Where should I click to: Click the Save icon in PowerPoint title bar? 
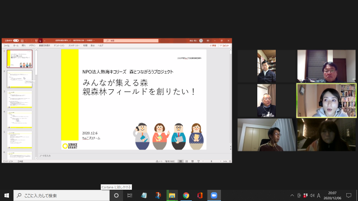click(x=22, y=41)
